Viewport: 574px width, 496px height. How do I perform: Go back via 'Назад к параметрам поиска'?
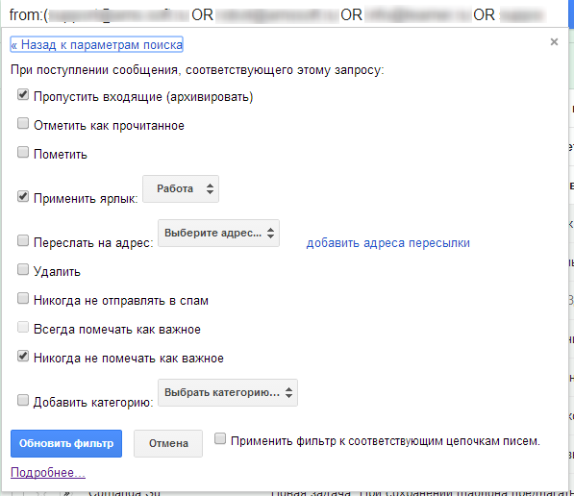tap(96, 44)
